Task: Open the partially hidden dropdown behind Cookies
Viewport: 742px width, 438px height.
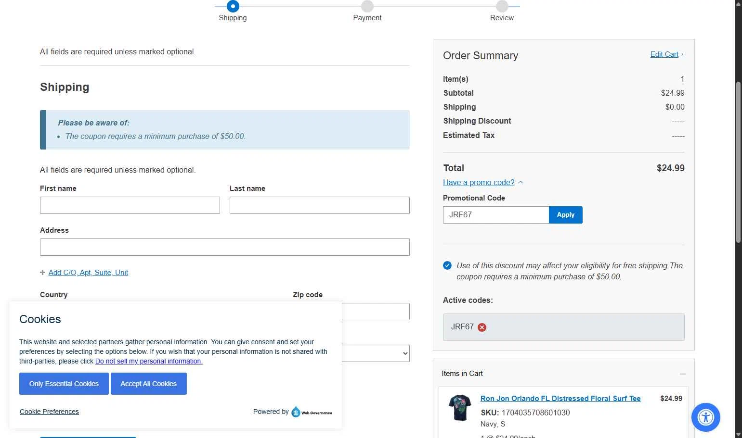Action: coord(376,353)
